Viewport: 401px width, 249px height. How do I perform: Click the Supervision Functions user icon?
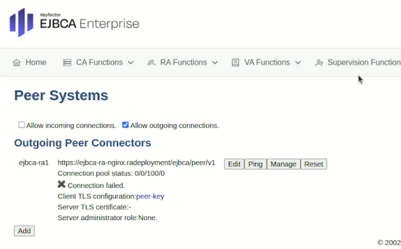319,63
